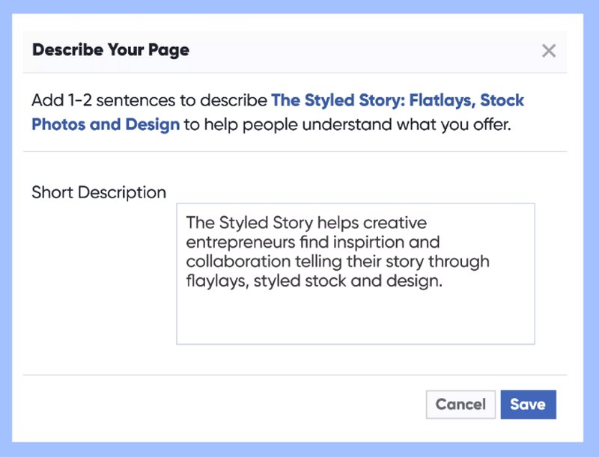Viewport: 599px width, 457px height.
Task: Click the Save button
Action: point(528,405)
